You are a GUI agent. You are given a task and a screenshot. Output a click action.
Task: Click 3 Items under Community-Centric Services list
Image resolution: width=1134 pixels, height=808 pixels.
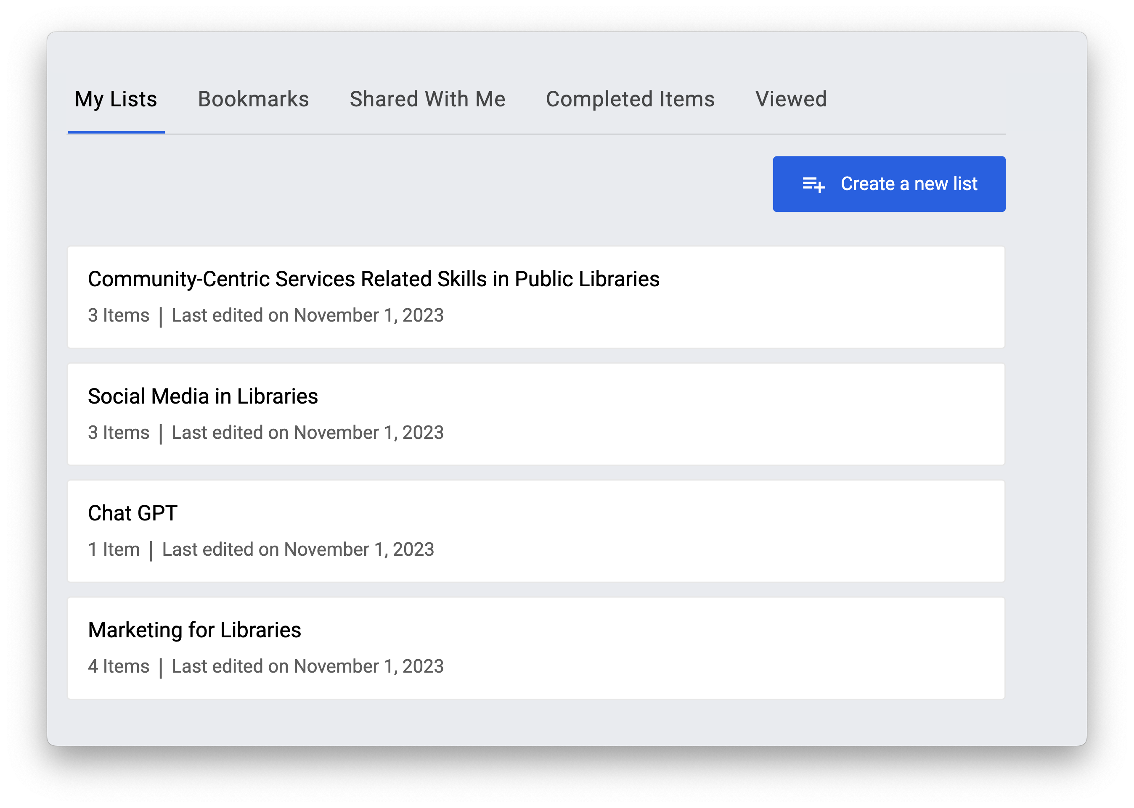(119, 315)
